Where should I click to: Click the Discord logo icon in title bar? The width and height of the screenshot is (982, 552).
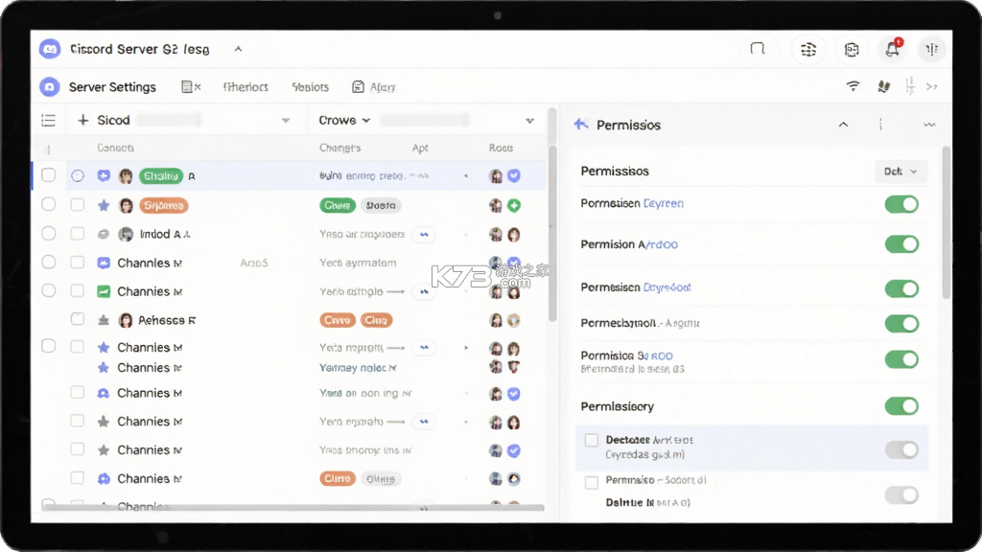pos(50,49)
